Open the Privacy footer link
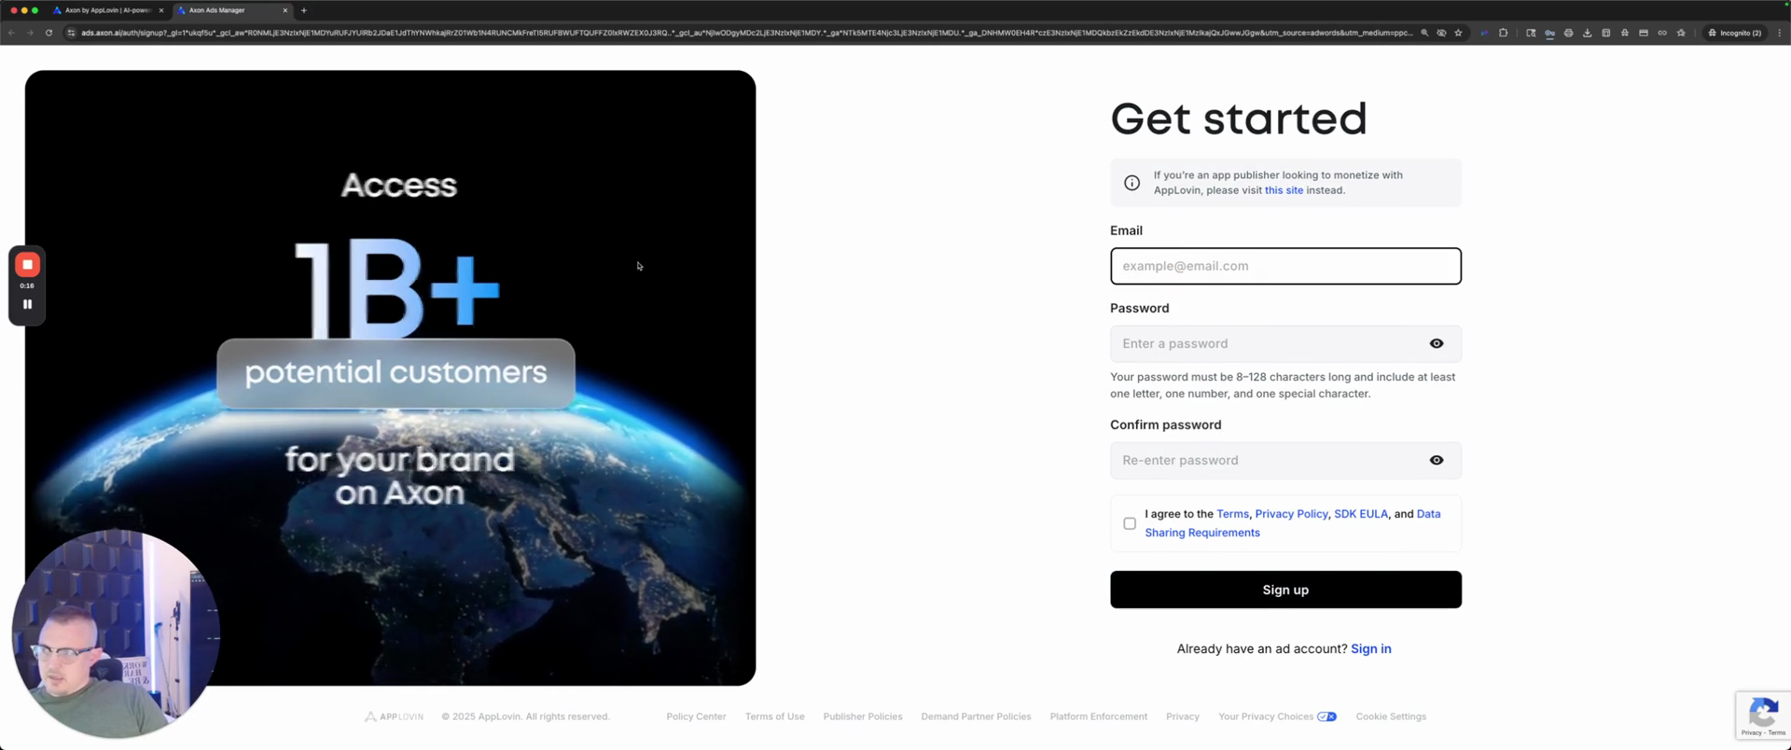Screen dimensions: 1791x750 pos(1182,716)
